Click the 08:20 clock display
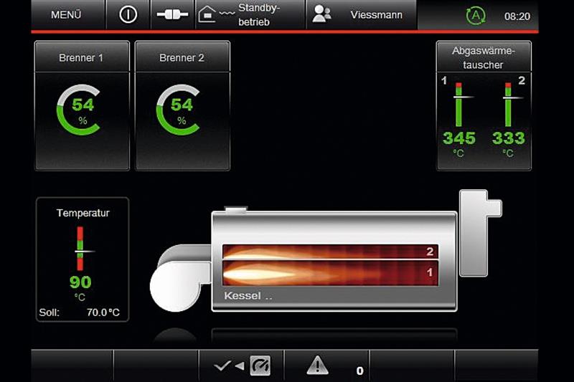 coord(517,16)
